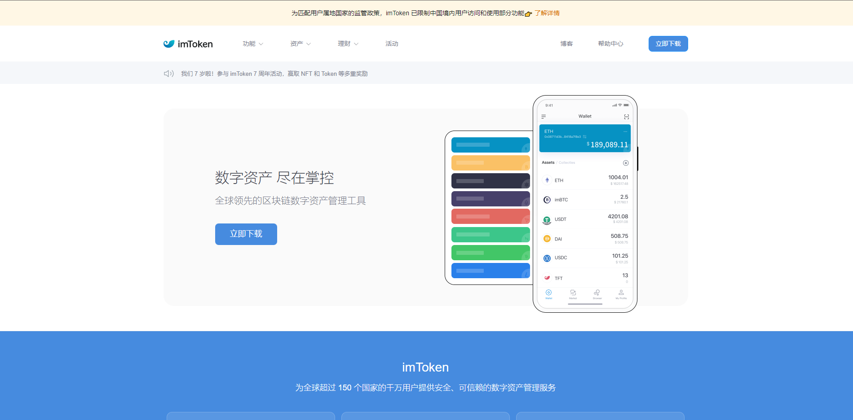Expand the 理财 dropdown menu

348,44
